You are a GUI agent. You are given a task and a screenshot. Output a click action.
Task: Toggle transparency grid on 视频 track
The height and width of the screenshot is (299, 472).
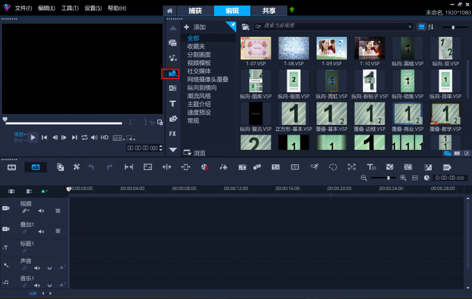pos(58,211)
